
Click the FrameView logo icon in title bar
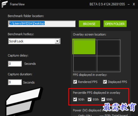pos(5,4)
